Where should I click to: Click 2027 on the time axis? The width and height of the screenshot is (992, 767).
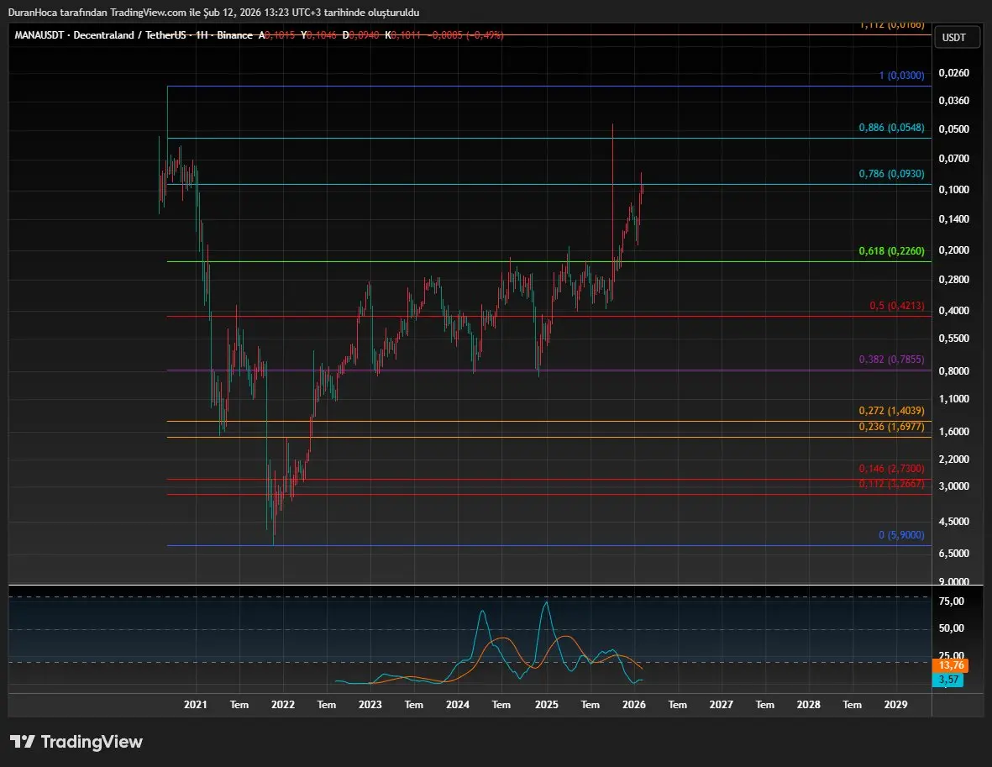(x=722, y=704)
